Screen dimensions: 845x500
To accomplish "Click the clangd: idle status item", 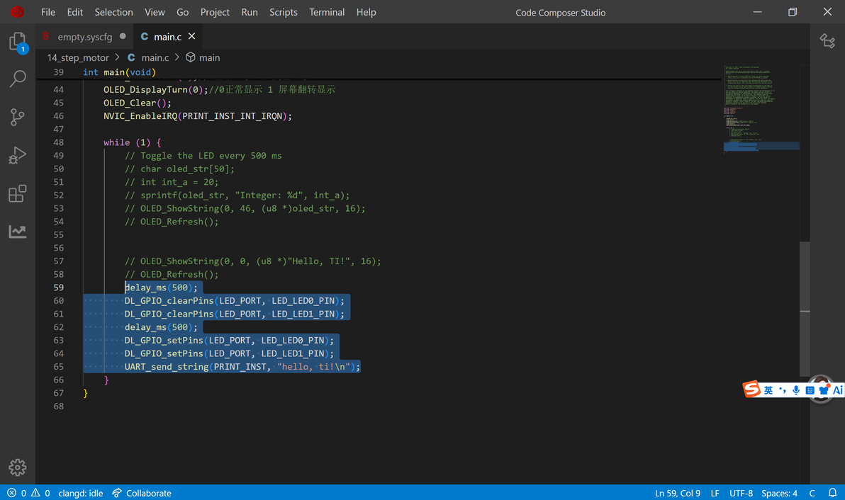I will (x=80, y=492).
